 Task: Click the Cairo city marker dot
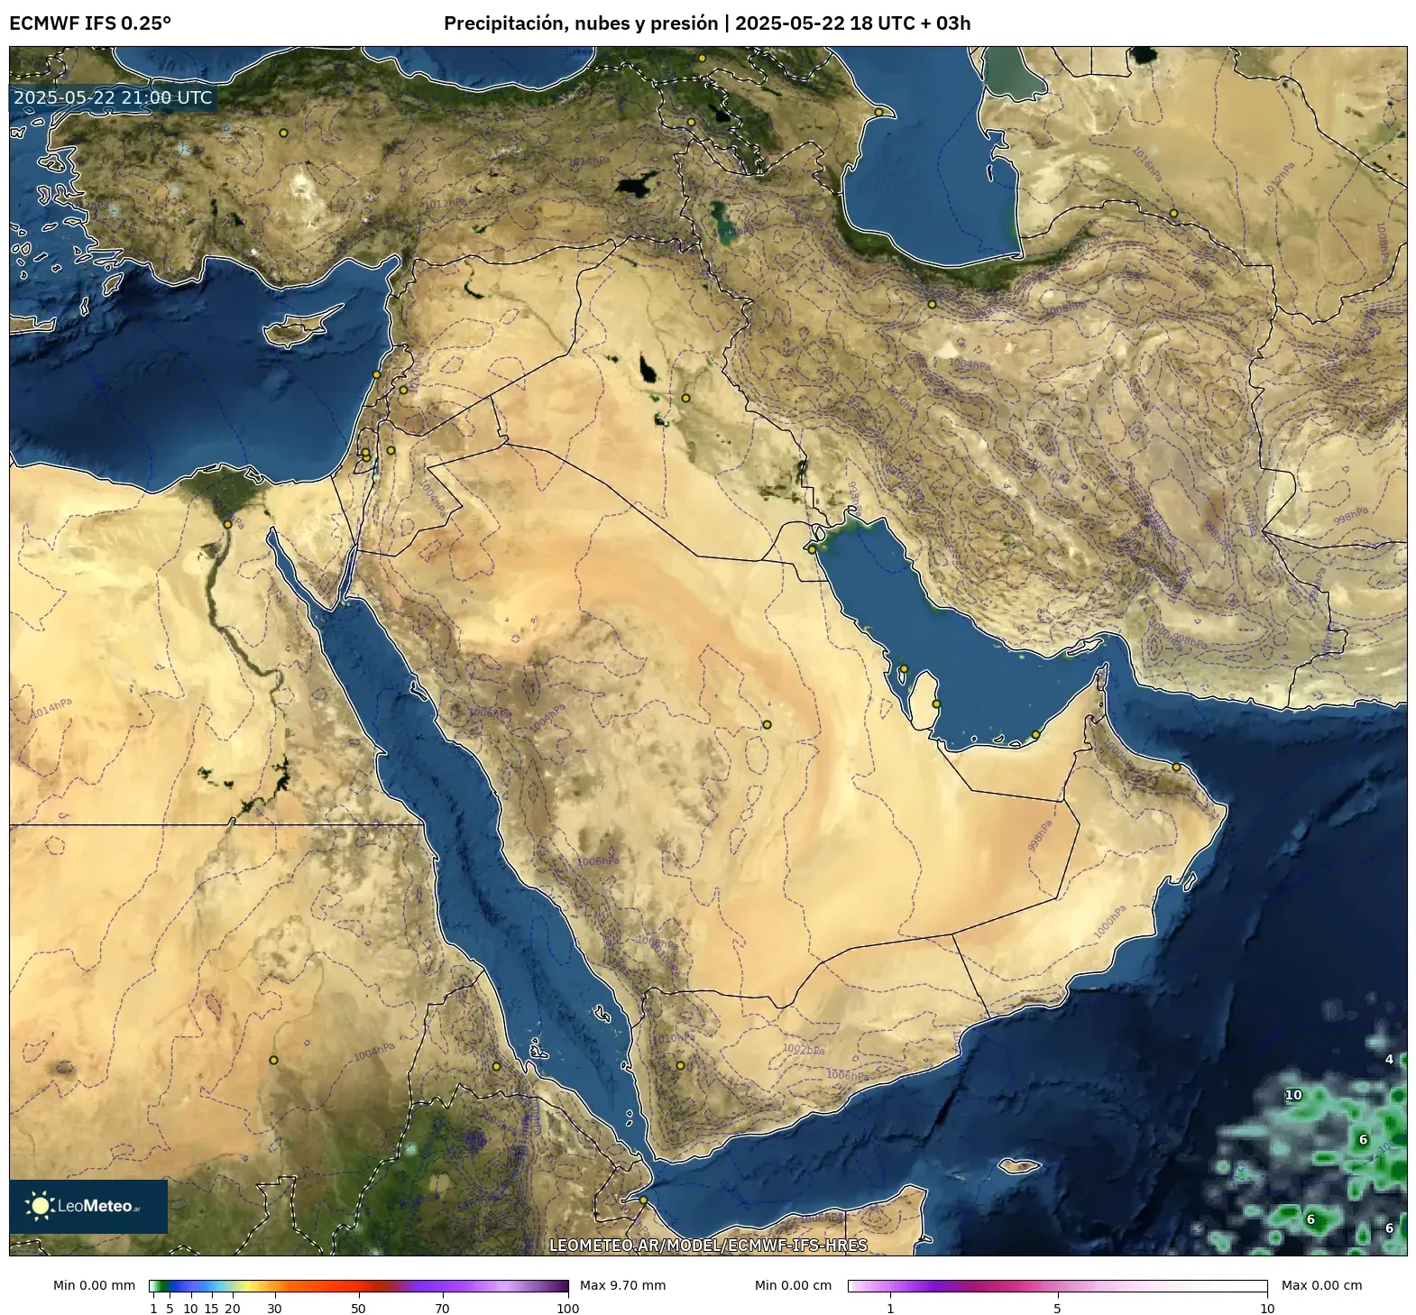(227, 524)
